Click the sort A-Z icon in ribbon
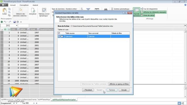The height and width of the screenshot is (105, 187). coord(82,9)
